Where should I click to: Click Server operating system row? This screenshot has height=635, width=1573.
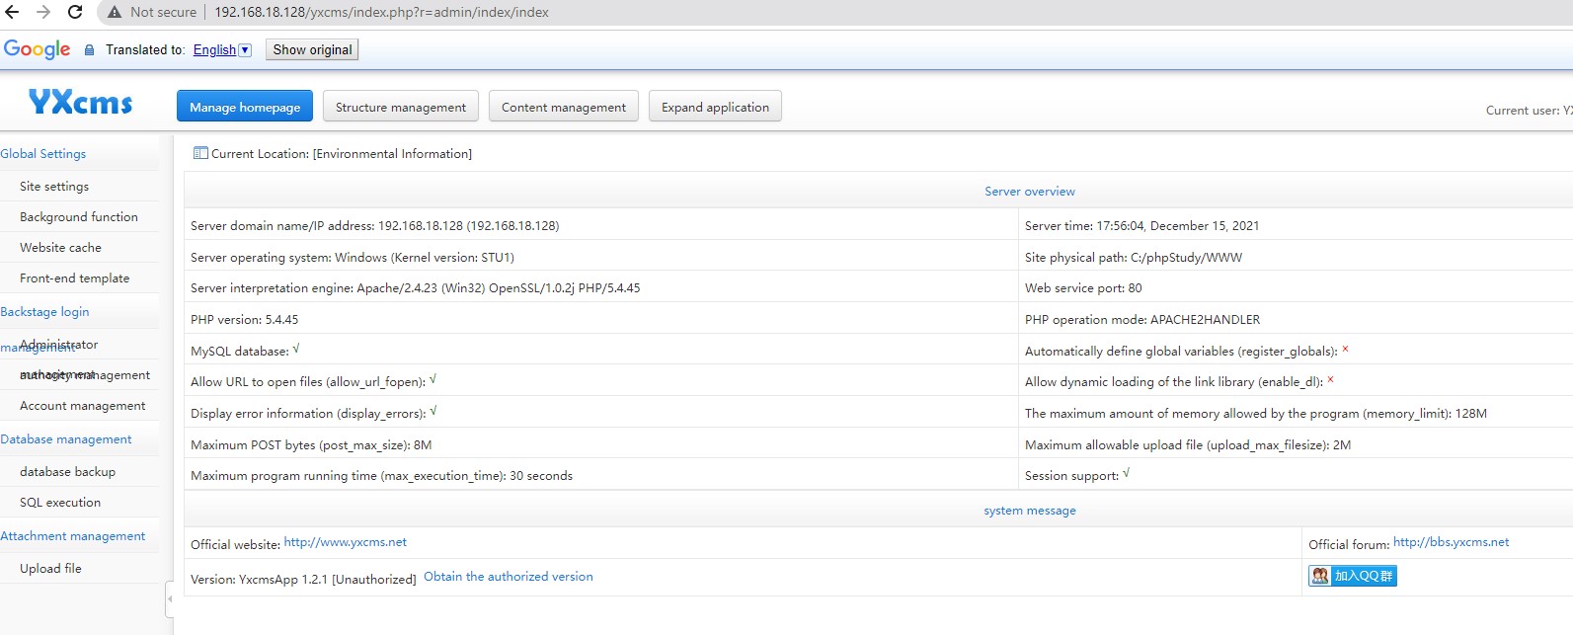600,257
